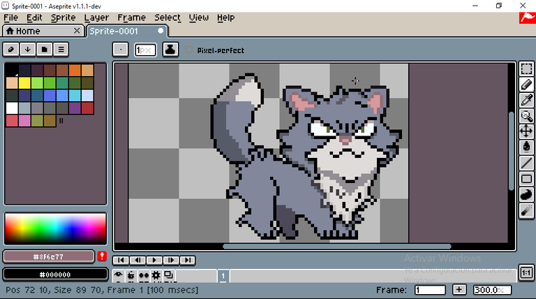Toggle onion skin icon in timeline

click(x=168, y=275)
